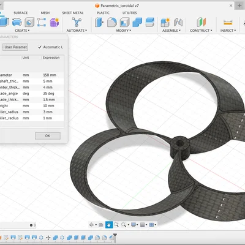Expand the ASSEMBLE dropdown menu
Image resolution: width=245 pixels, height=245 pixels.
click(171, 31)
